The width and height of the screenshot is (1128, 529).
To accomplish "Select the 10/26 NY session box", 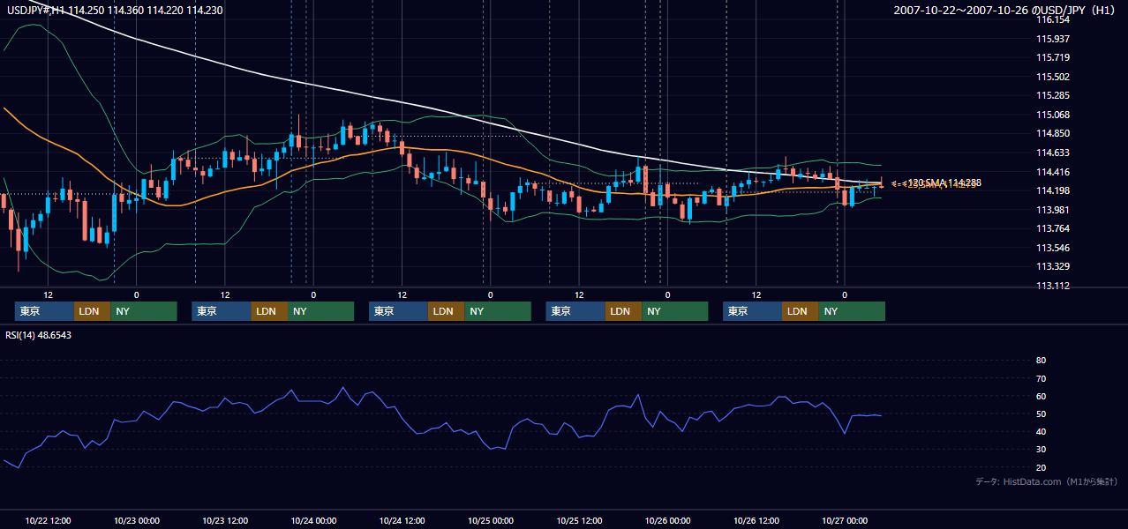I will [x=852, y=311].
